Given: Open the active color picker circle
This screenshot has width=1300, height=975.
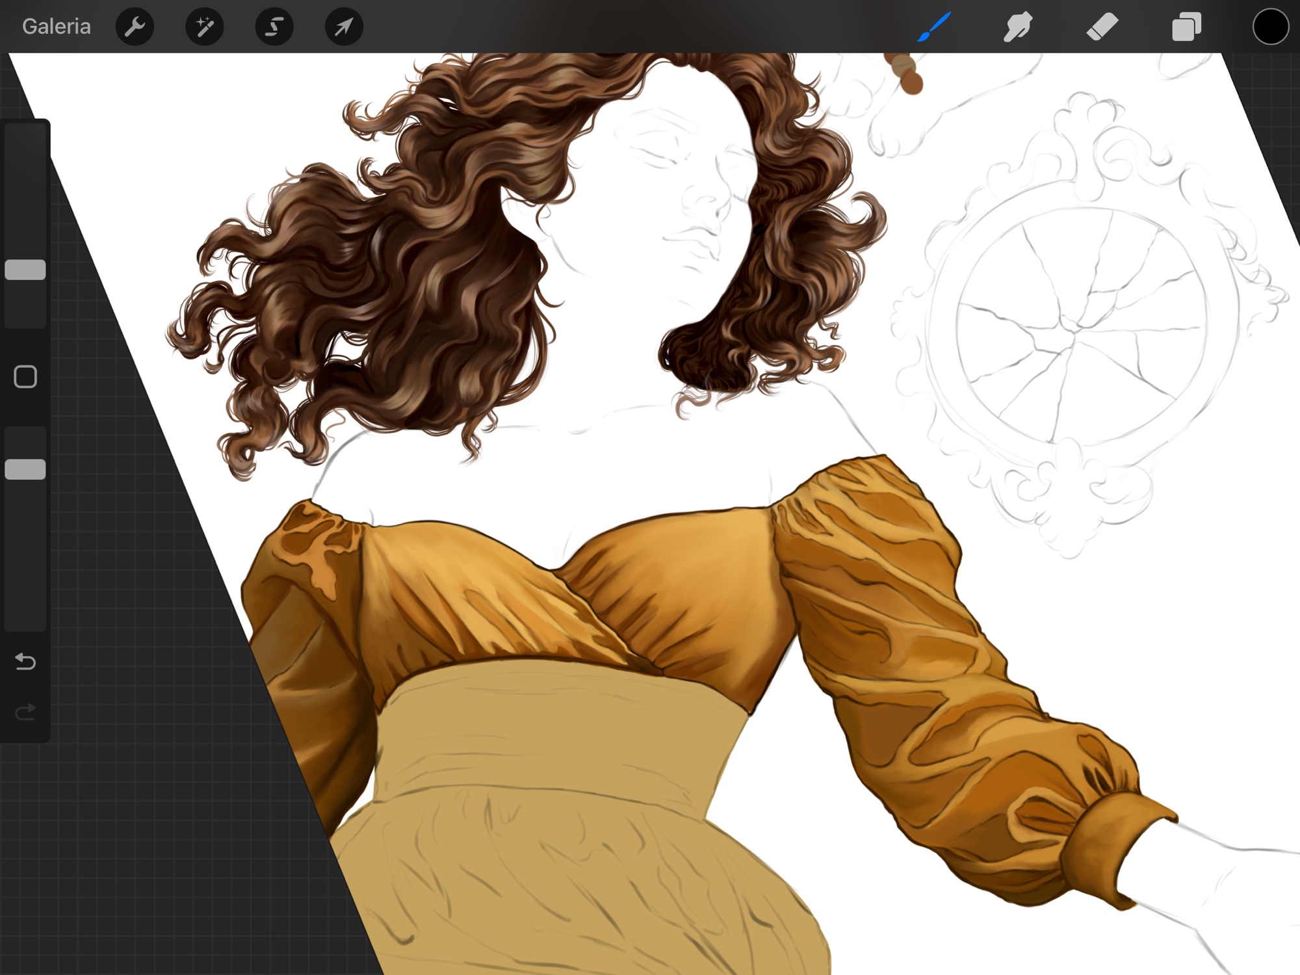Looking at the screenshot, I should click(x=1270, y=27).
